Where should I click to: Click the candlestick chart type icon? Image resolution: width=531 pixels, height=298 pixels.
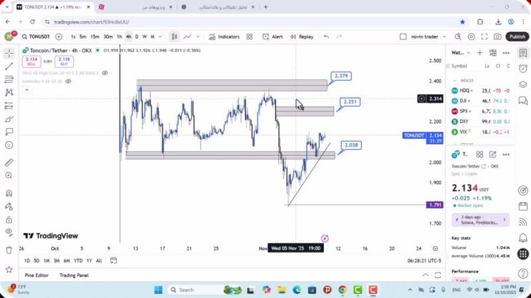tap(174, 36)
